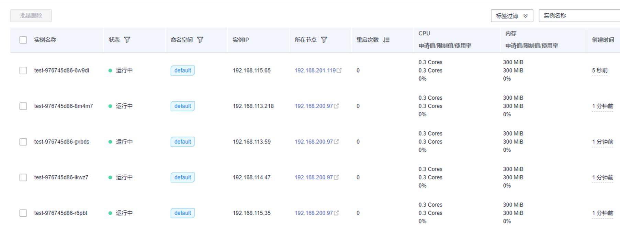The width and height of the screenshot is (620, 229).
Task: Click external link icon beside 192.168.201.119
Action: 339,71
